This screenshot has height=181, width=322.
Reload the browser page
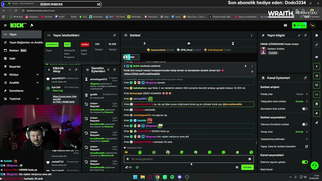coord(16,11)
